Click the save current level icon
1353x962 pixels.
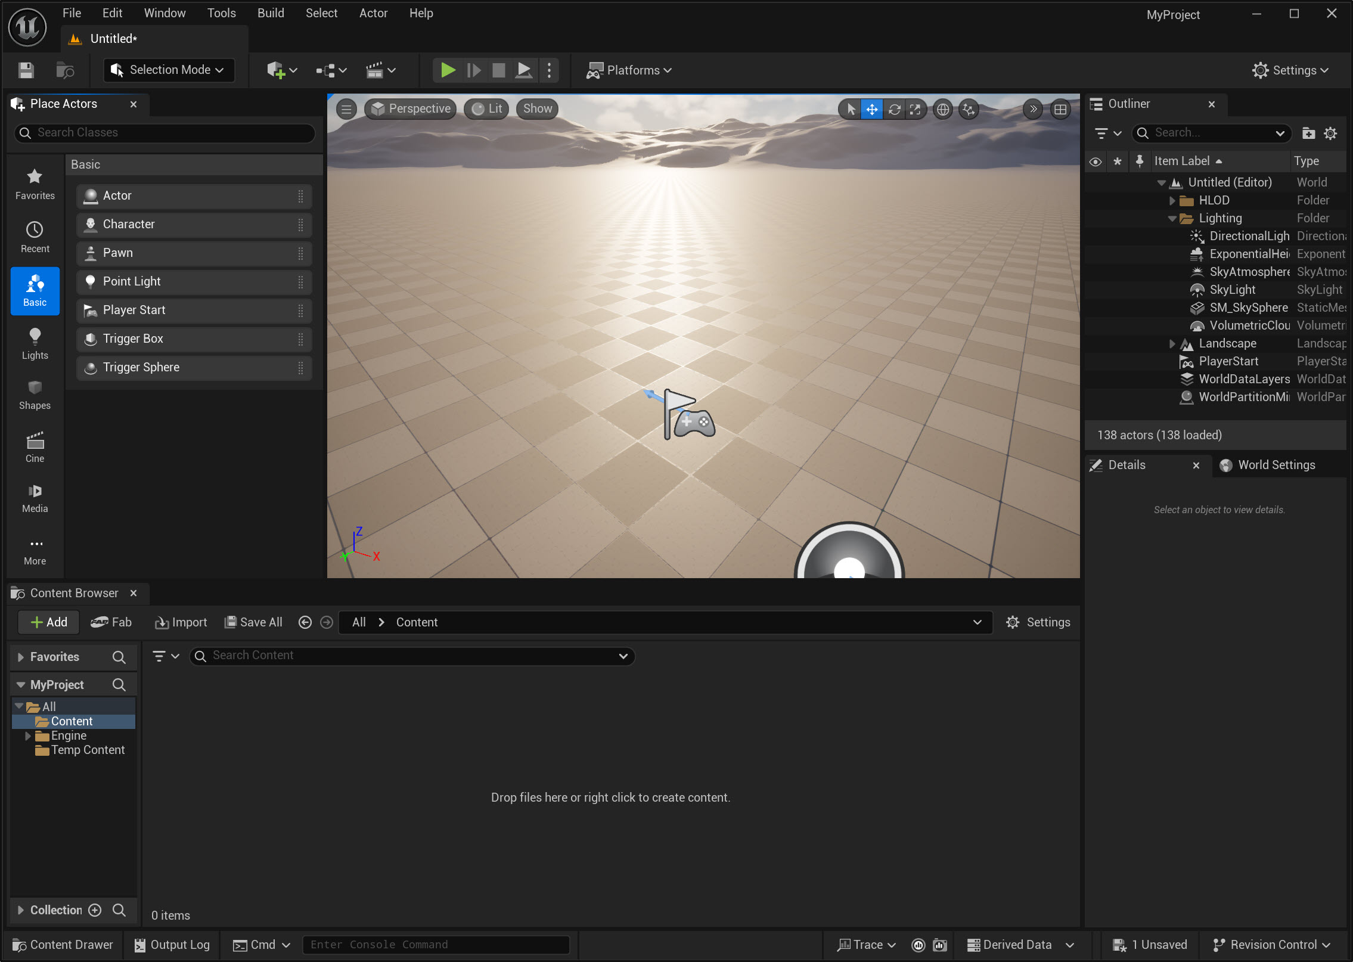[x=26, y=70]
